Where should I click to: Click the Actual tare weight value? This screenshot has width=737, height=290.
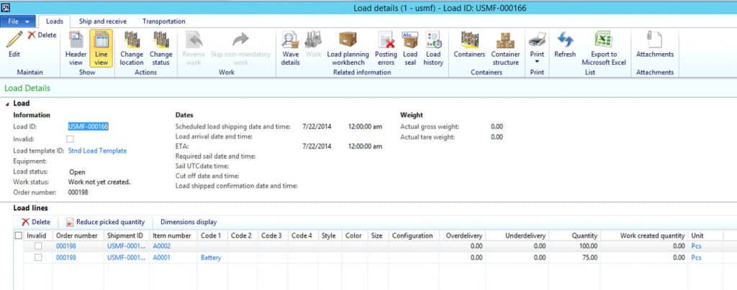497,137
